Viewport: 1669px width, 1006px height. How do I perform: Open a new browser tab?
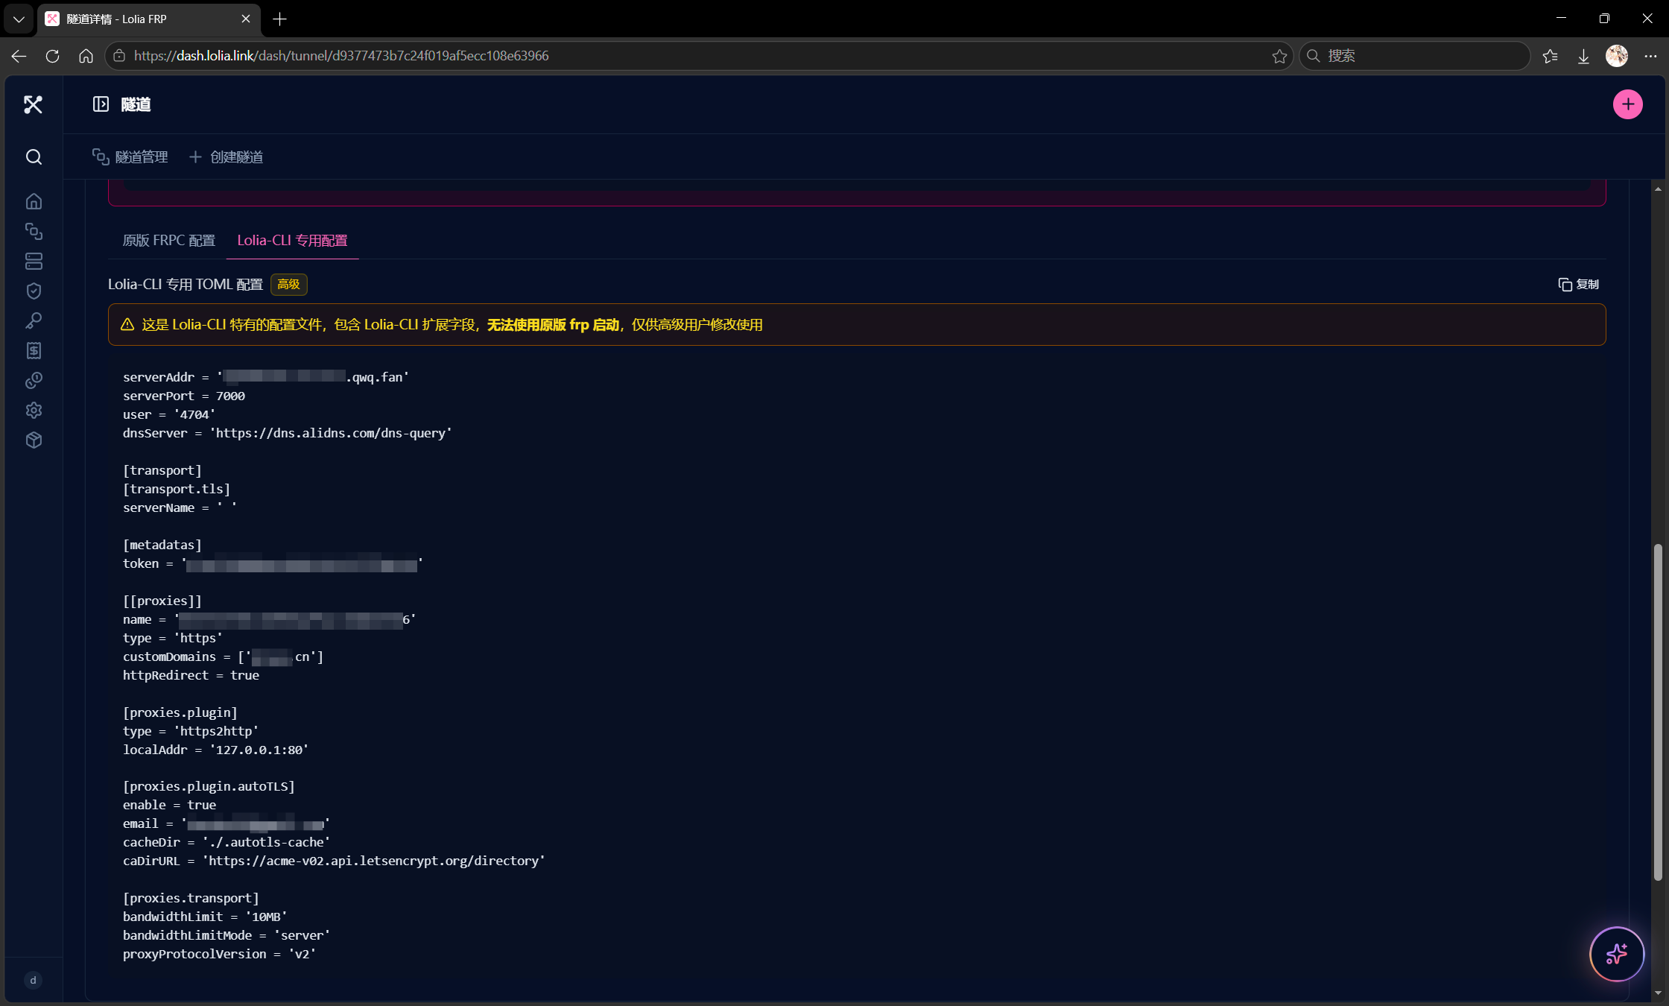pyautogui.click(x=279, y=19)
